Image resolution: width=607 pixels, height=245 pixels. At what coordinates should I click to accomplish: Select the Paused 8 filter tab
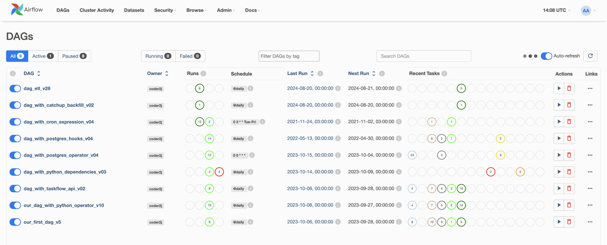tap(74, 56)
